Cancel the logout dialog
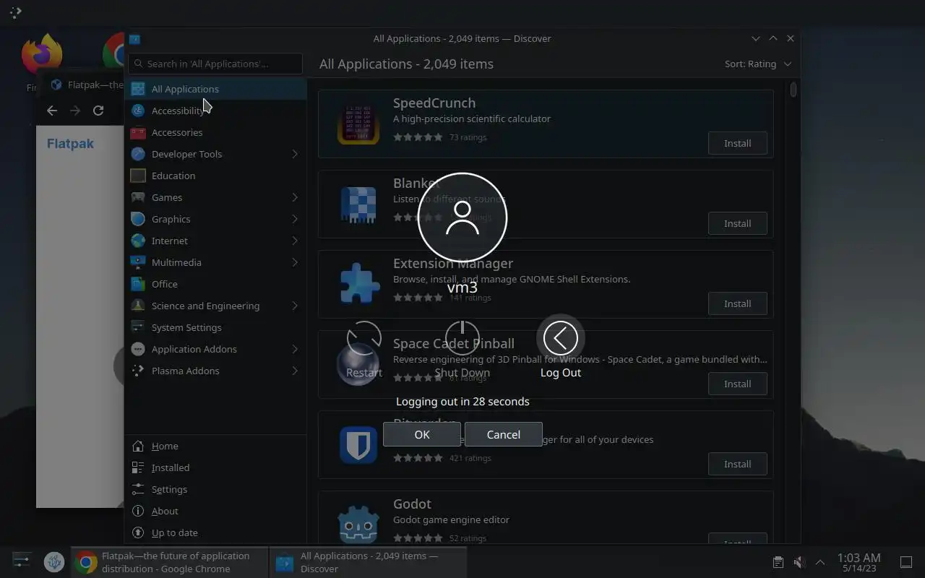The height and width of the screenshot is (578, 925). point(504,434)
